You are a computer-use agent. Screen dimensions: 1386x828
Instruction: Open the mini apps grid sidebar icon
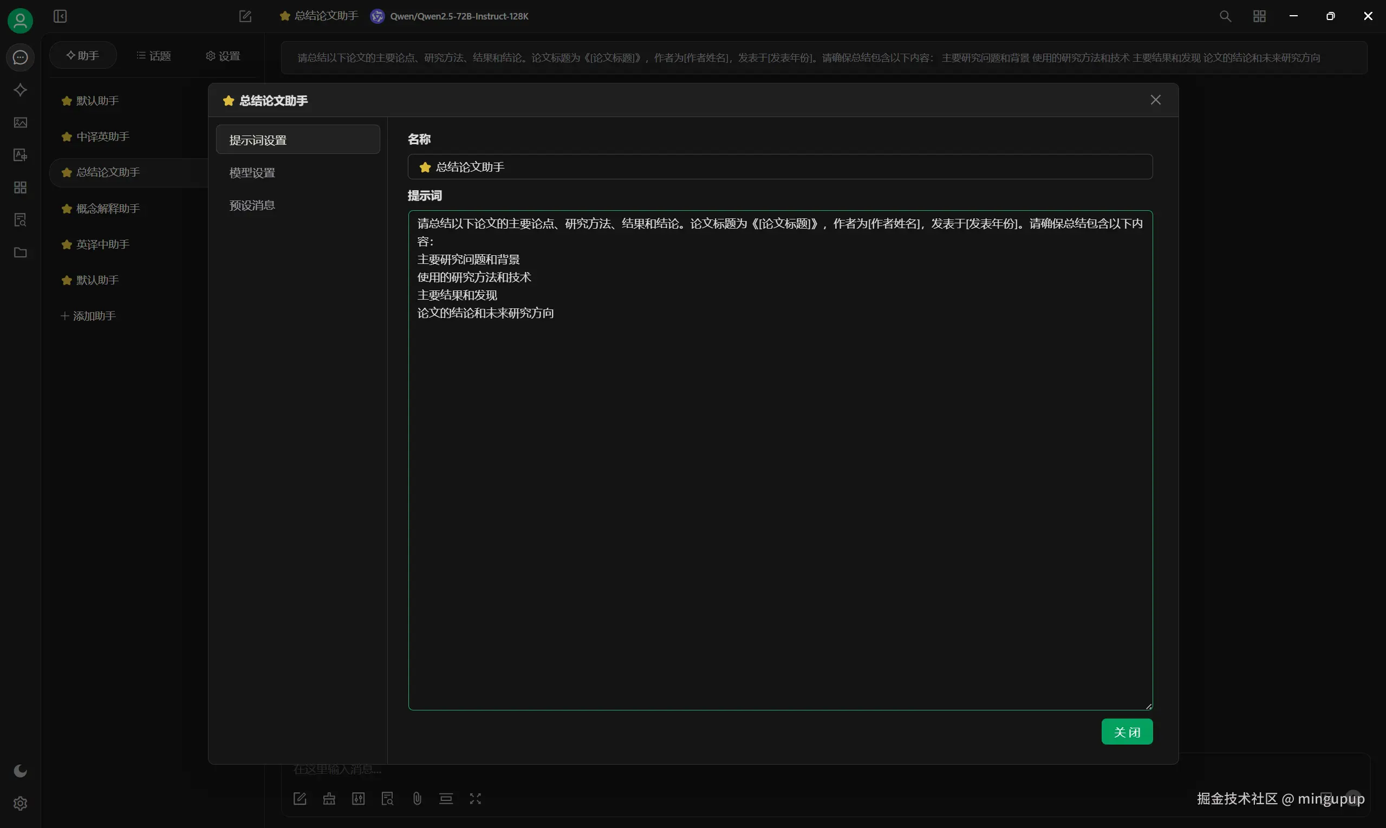point(20,187)
